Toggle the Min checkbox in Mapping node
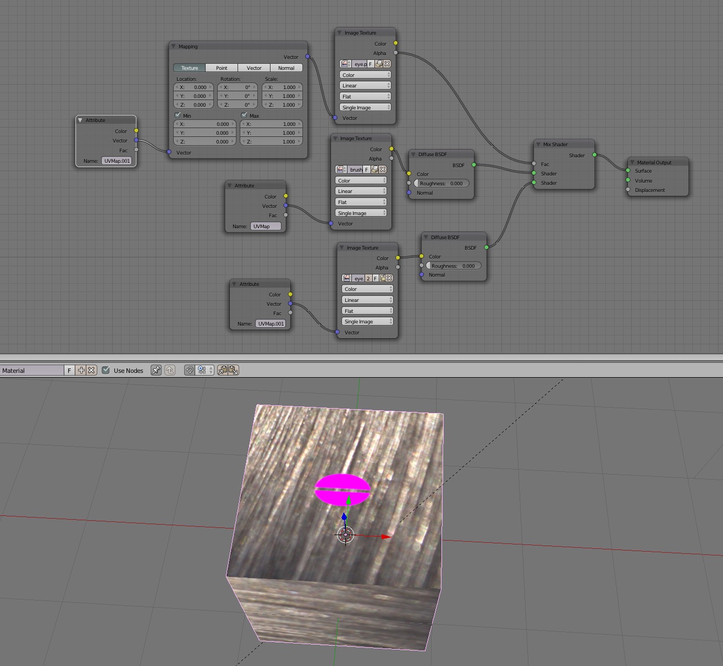Screen dimensions: 723x666 pyautogui.click(x=178, y=115)
